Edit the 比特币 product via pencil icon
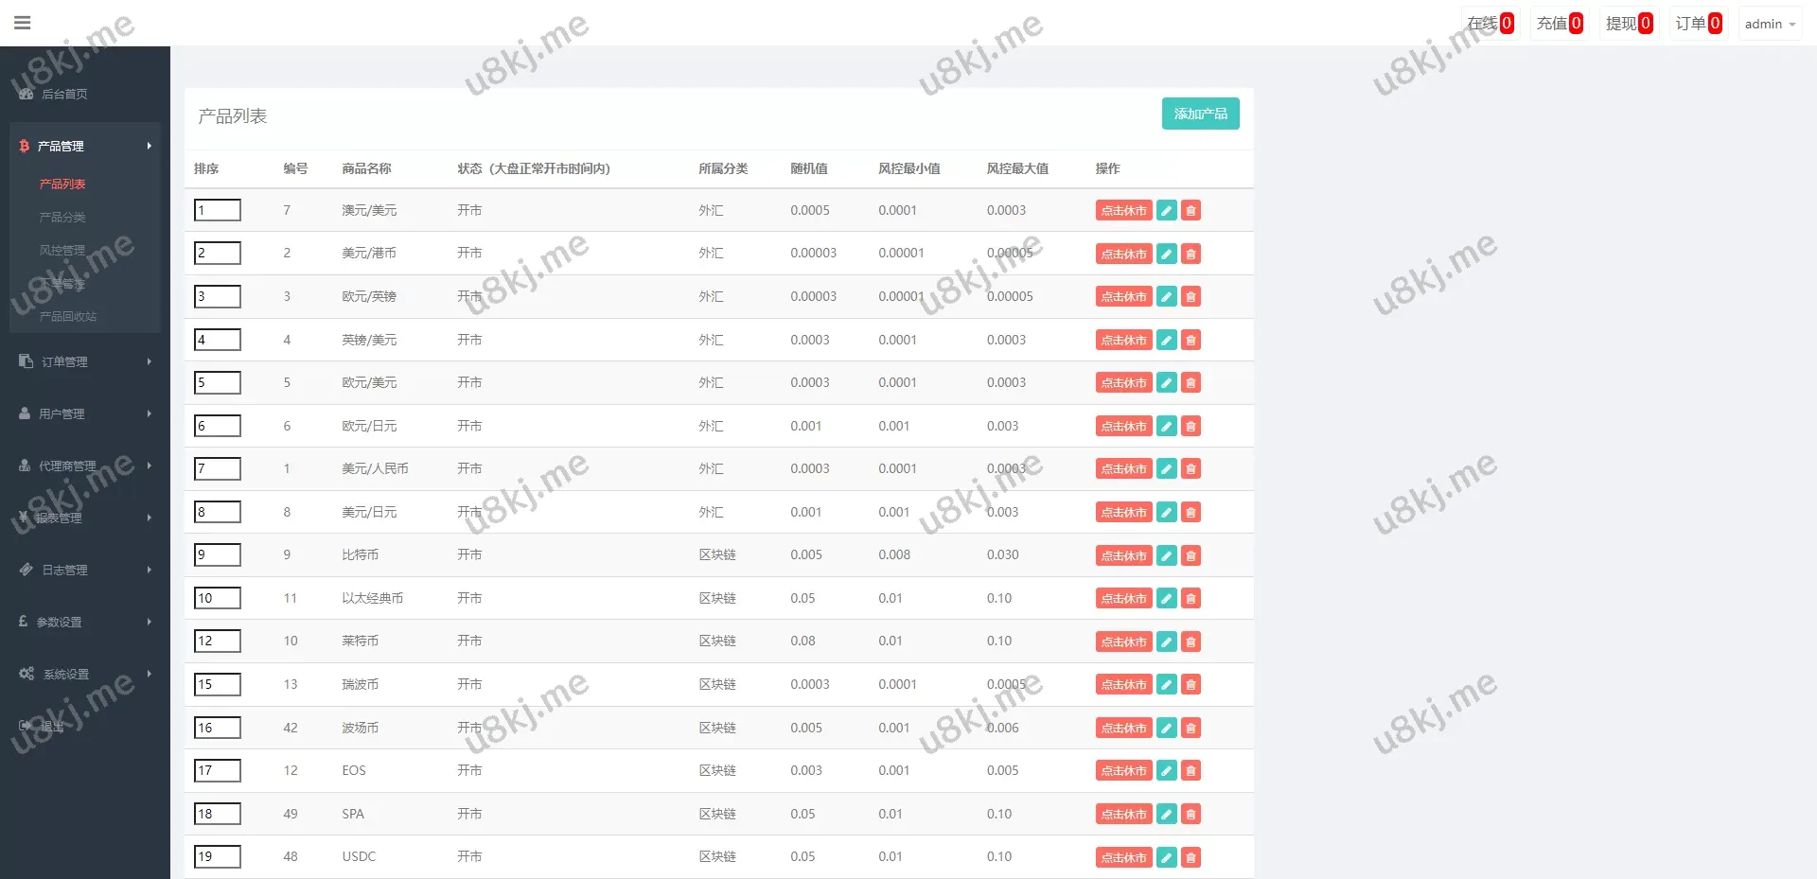Screen dimensions: 1817x879 1167,555
